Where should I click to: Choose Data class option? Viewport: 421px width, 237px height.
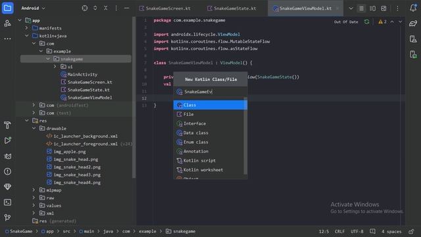(x=210, y=133)
